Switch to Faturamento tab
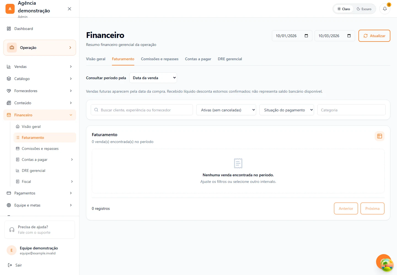Image resolution: width=397 pixels, height=275 pixels. click(x=123, y=59)
